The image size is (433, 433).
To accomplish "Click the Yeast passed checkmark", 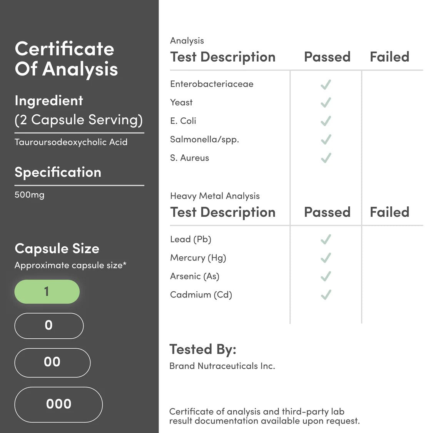I will (326, 102).
